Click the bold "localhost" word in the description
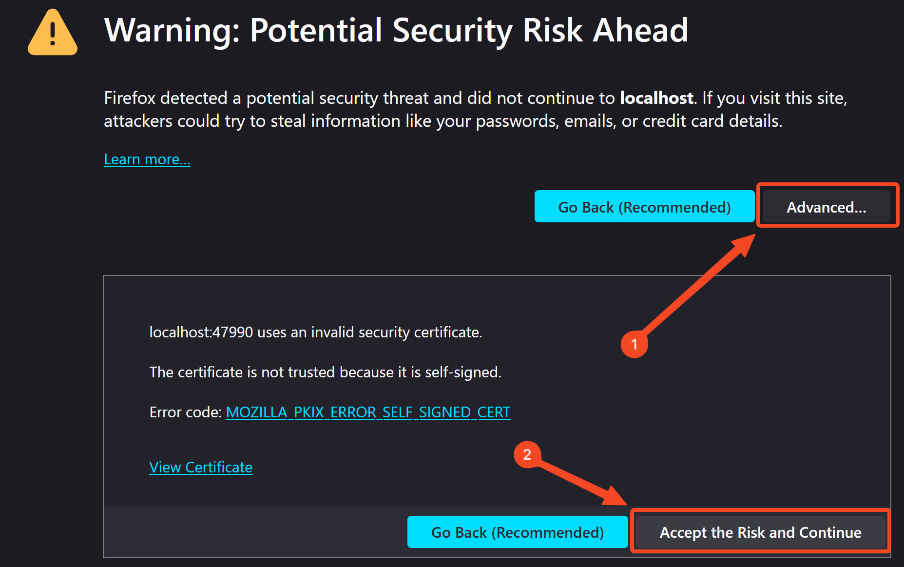The height and width of the screenshot is (567, 904). coord(656,98)
